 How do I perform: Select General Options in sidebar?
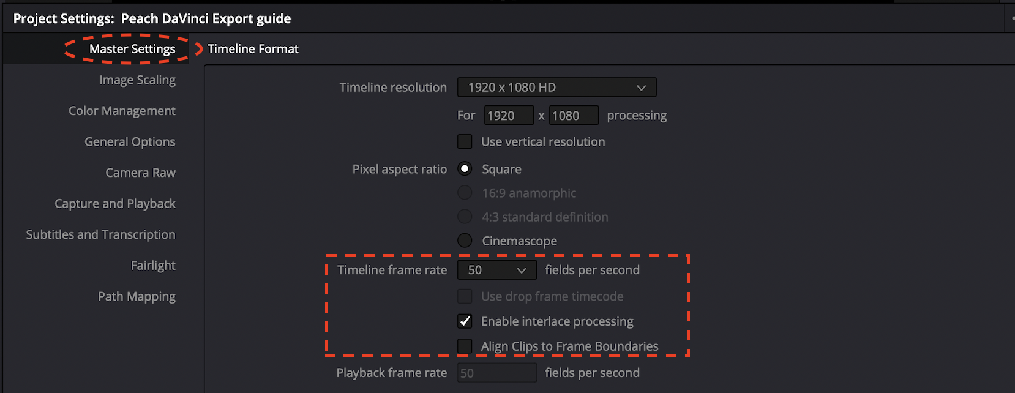[130, 142]
